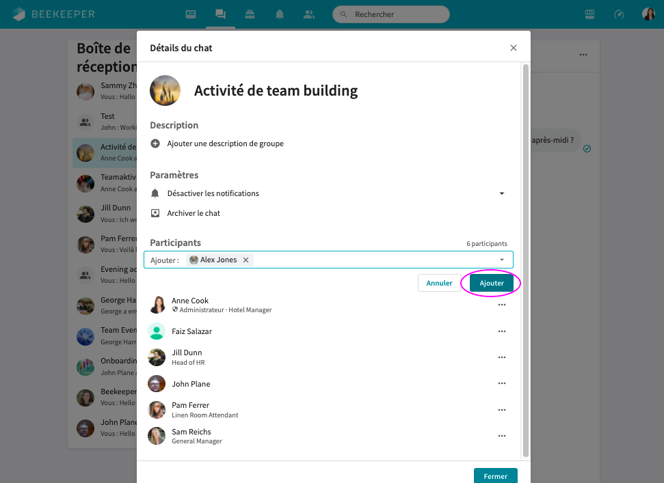The image size is (664, 483).
Task: Click the Fermer button
Action: (x=495, y=476)
